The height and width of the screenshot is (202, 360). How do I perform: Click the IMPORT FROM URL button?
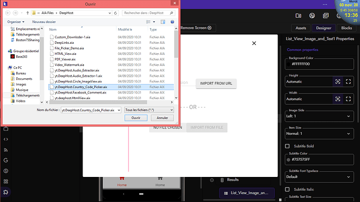[216, 84]
